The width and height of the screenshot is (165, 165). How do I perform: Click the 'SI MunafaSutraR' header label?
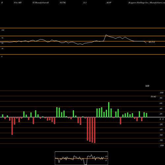tap(41, 3)
